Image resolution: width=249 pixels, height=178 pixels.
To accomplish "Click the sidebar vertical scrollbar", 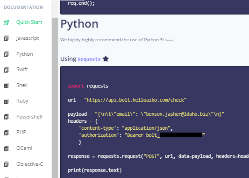I will 55,98.
